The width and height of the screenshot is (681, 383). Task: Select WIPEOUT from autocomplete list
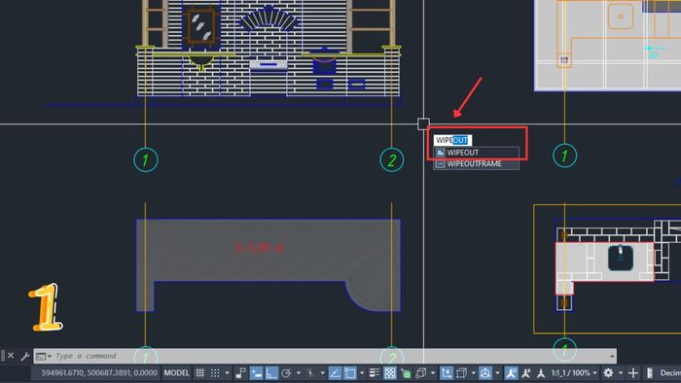(x=476, y=153)
